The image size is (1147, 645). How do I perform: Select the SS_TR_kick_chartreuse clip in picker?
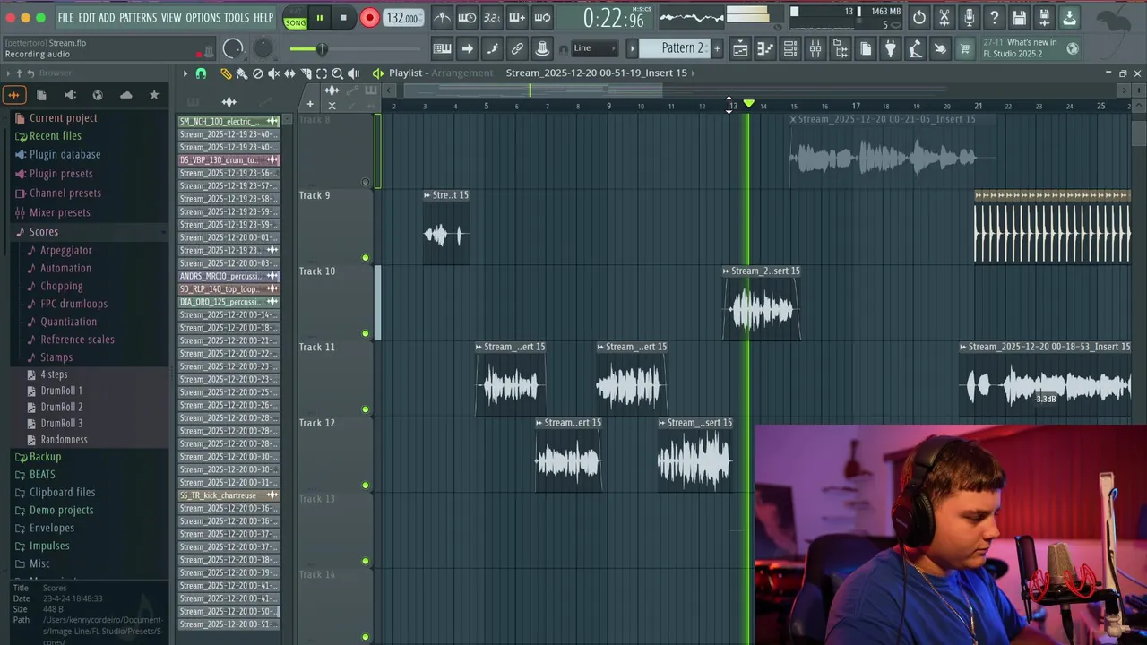coord(229,495)
